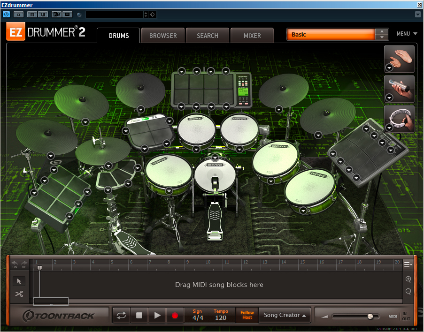Hit the right rack tom pad
The height and width of the screenshot is (332, 424).
[x=239, y=130]
